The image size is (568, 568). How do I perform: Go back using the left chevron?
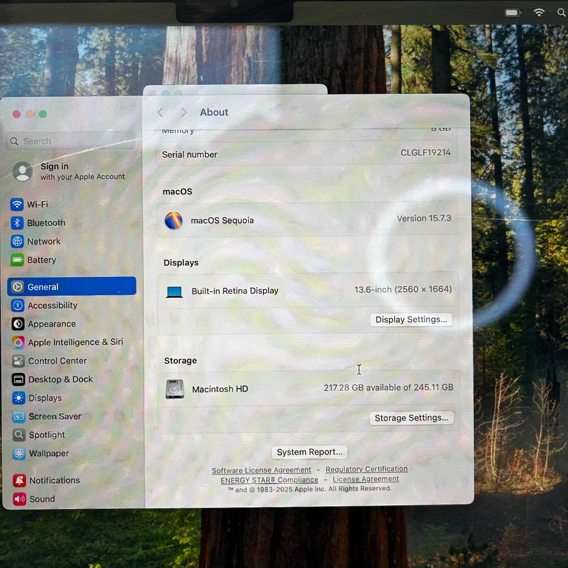[161, 112]
